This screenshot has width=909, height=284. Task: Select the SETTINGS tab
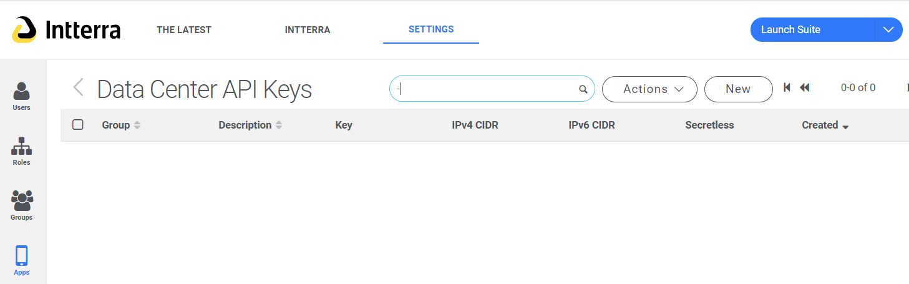click(x=431, y=29)
